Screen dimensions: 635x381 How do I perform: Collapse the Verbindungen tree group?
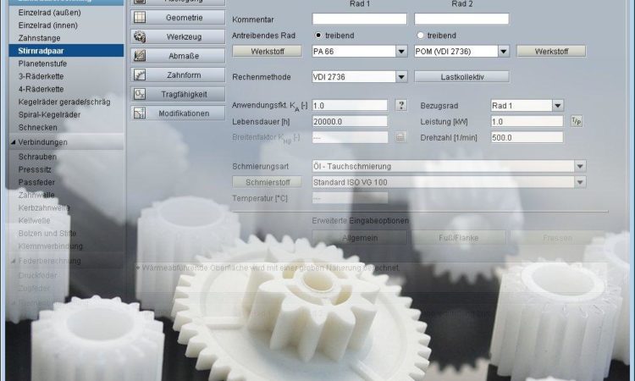[x=13, y=142]
